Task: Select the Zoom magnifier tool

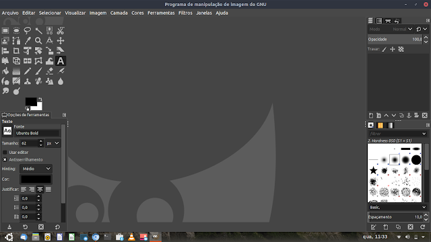Action: [x=38, y=41]
